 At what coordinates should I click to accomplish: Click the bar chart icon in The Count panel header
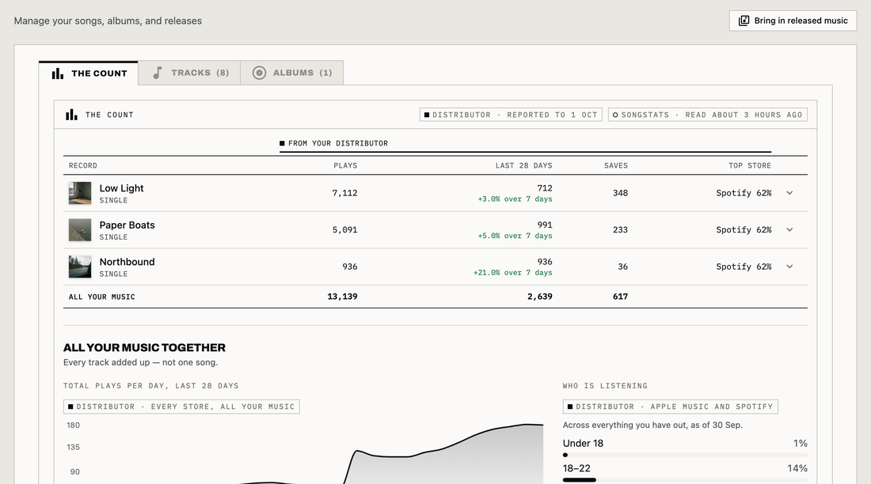click(x=71, y=115)
